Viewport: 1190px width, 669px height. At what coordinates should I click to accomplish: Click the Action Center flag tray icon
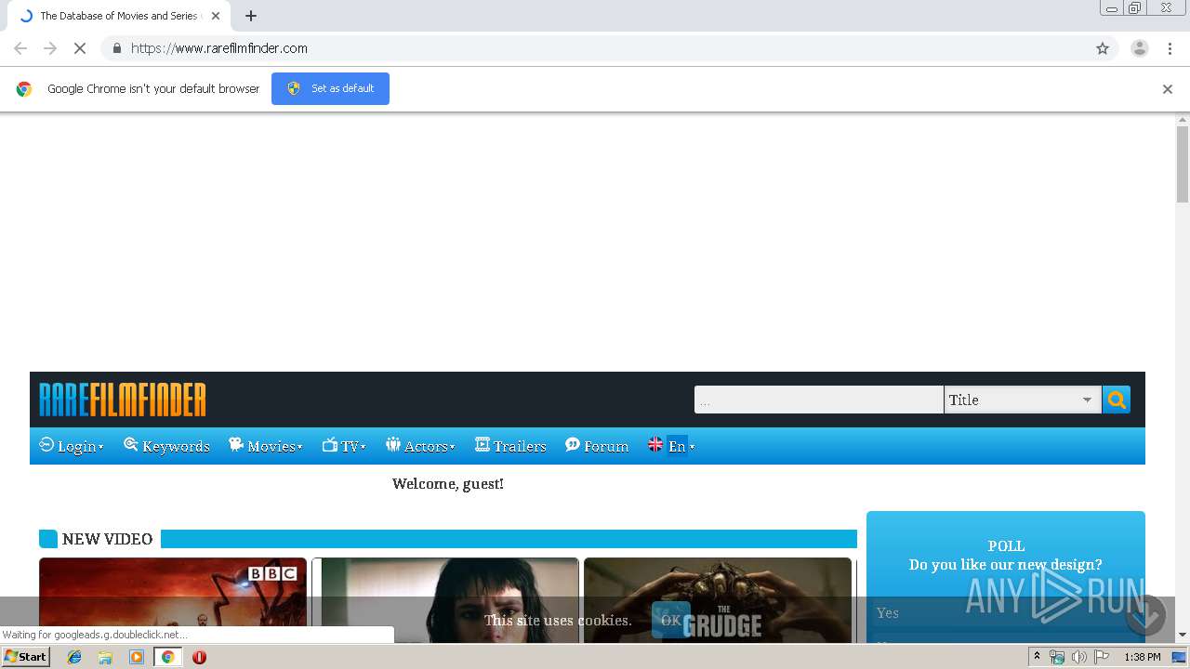click(1102, 657)
